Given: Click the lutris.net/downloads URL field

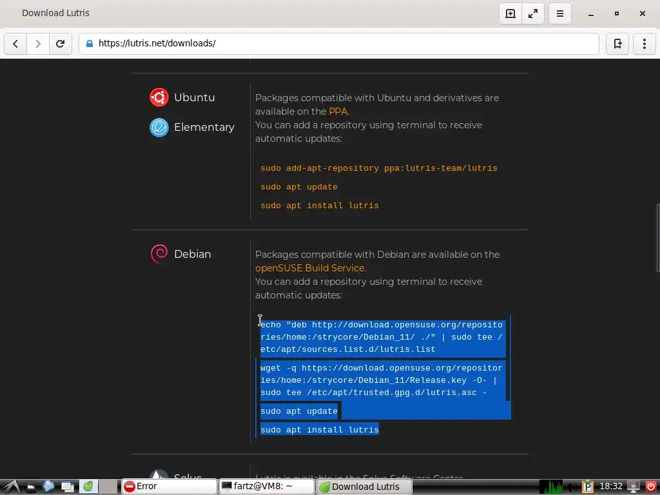Looking at the screenshot, I should [x=339, y=44].
